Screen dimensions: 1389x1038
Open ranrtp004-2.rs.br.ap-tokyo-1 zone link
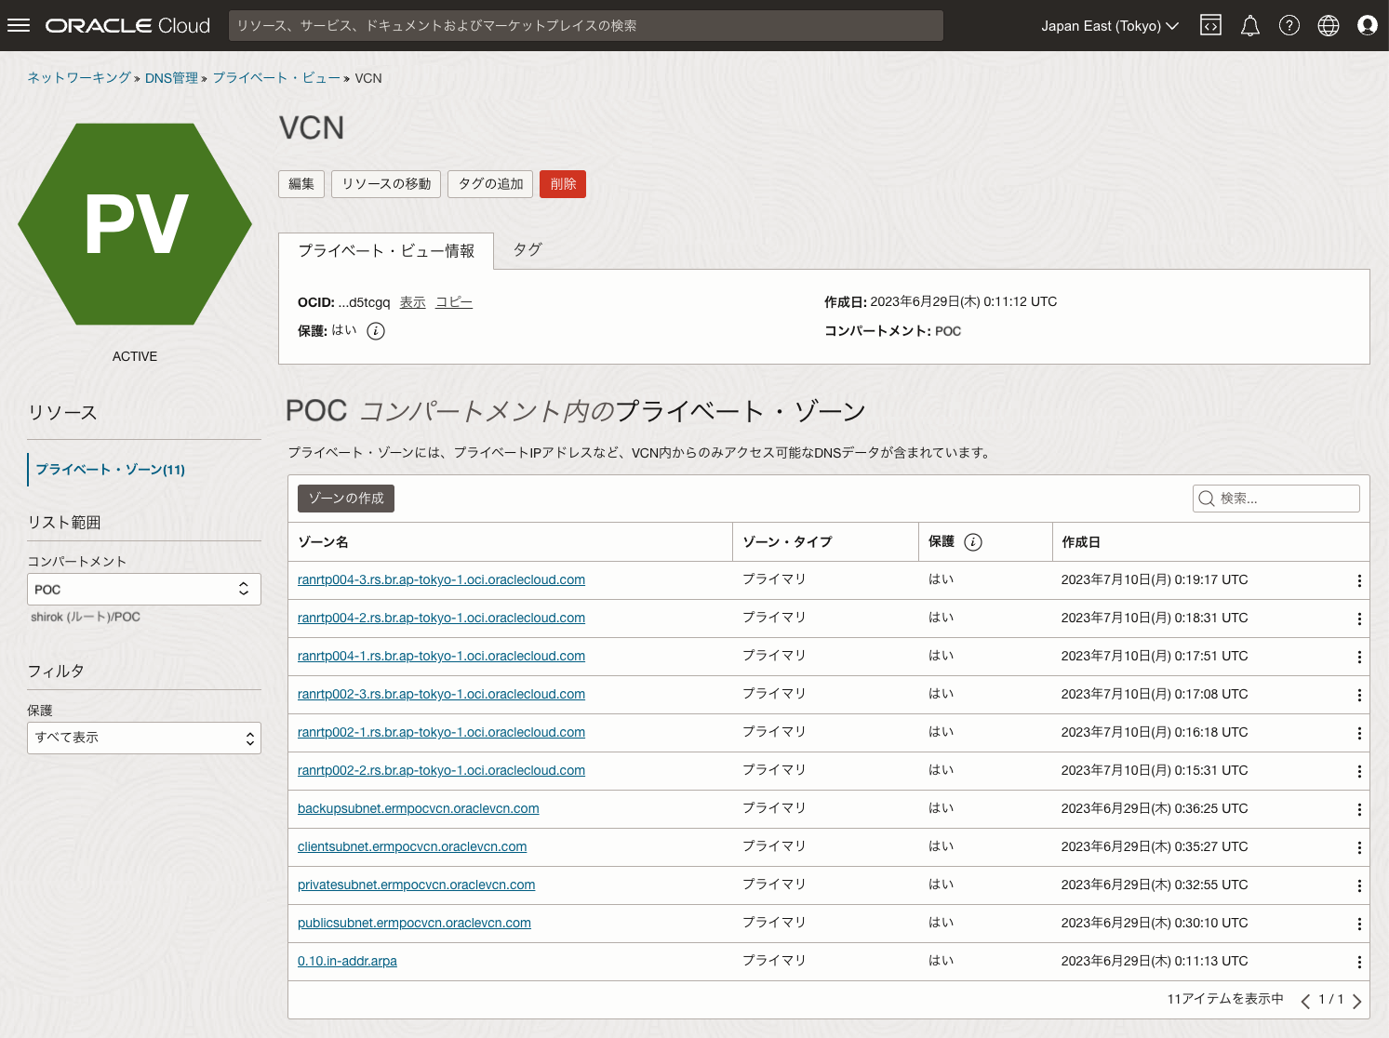click(x=441, y=618)
